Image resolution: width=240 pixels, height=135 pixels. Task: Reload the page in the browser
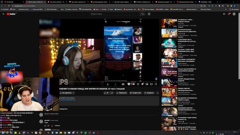pos(9,6)
